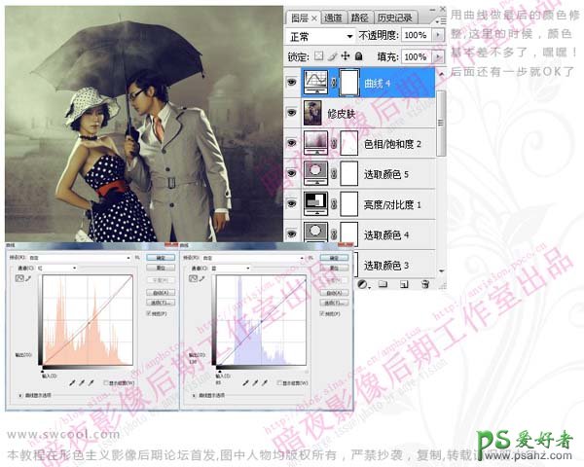Hide the 色相/饱和度 2 layer eye

point(292,143)
